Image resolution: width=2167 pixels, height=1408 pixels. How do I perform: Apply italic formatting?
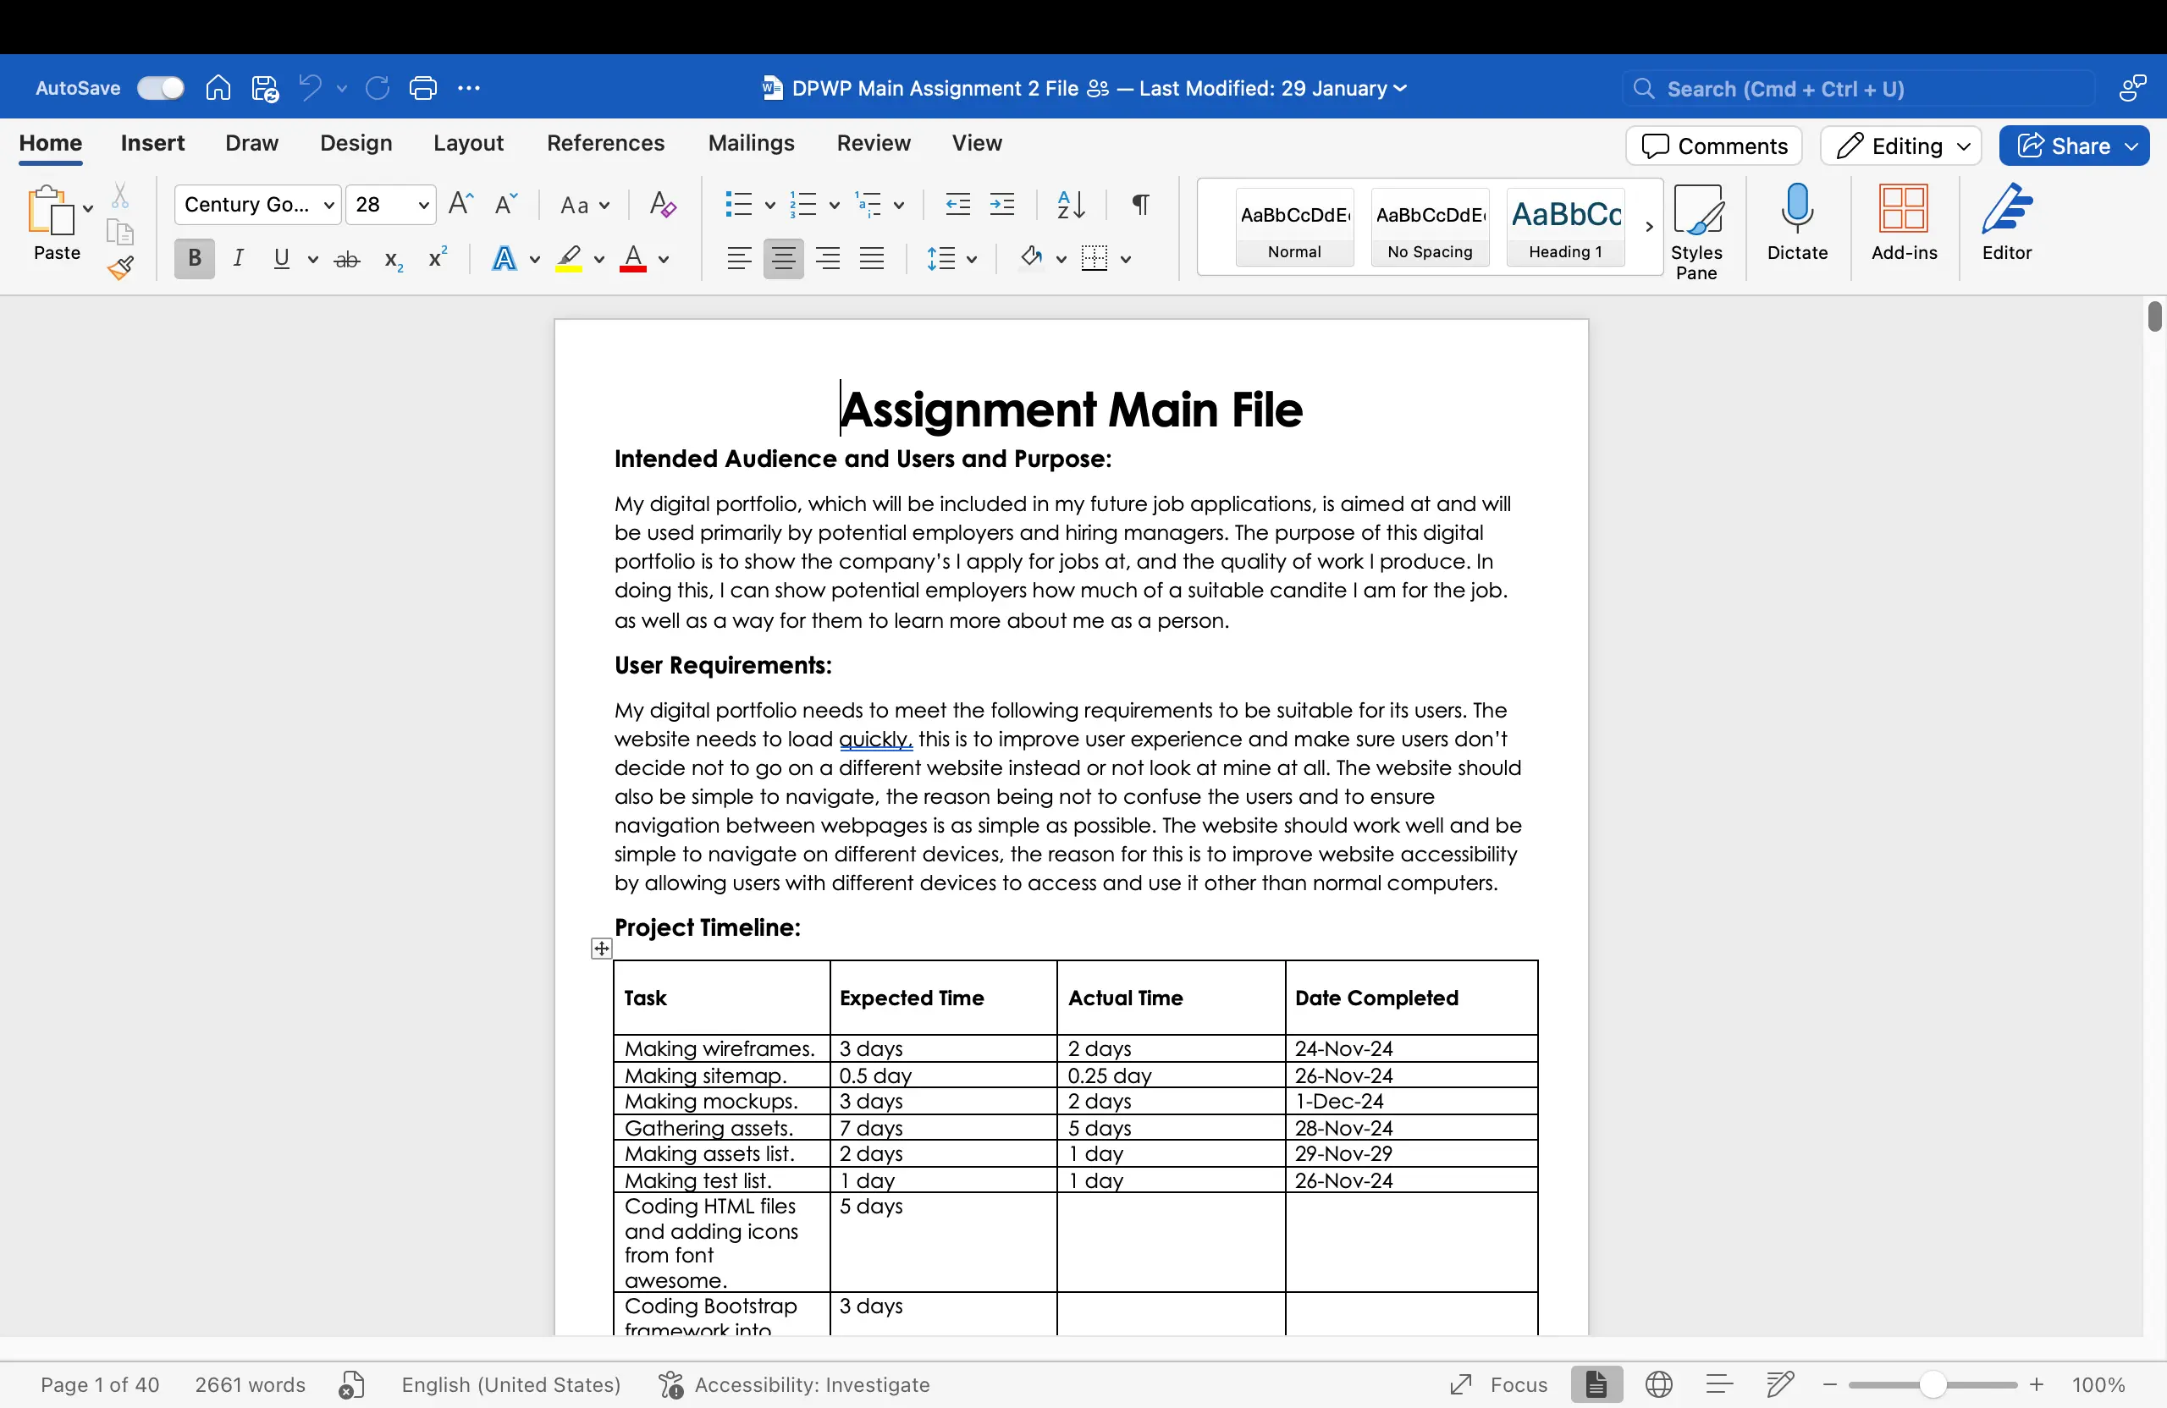tap(239, 258)
